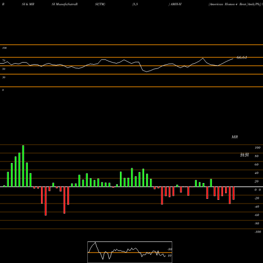Click the 80 label on MR axis
Screen dimensions: 263x263
click(x=257, y=156)
